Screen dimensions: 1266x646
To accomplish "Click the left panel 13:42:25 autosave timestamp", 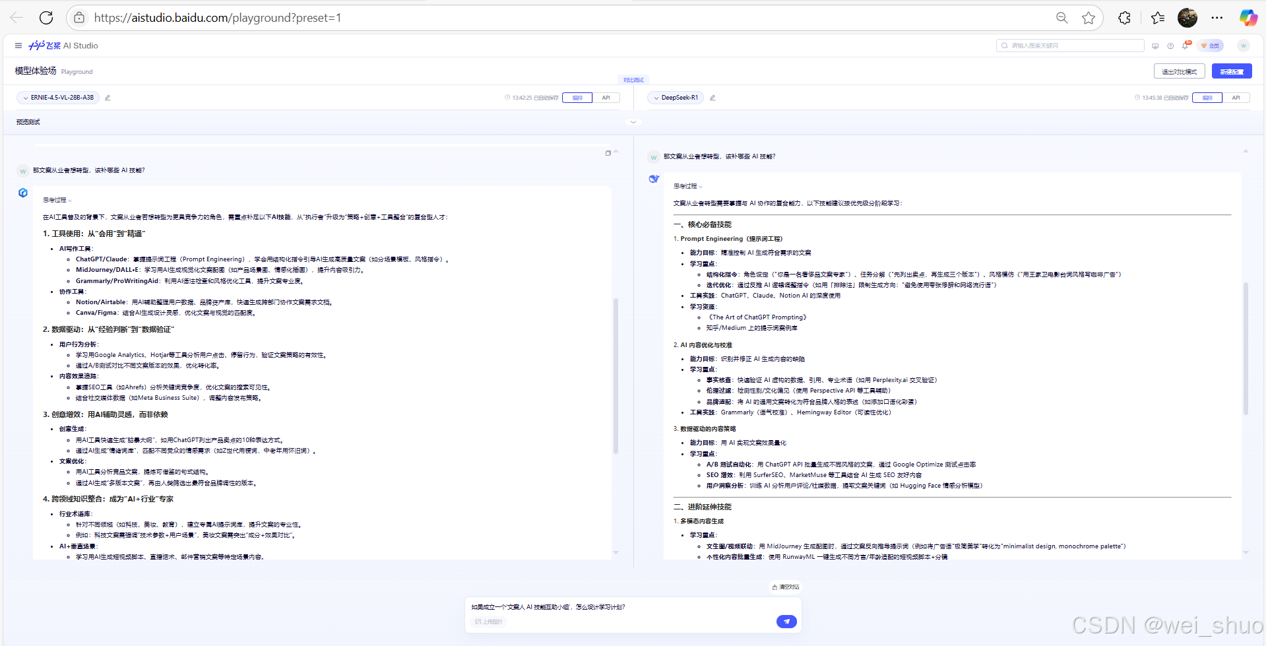I will [x=532, y=98].
